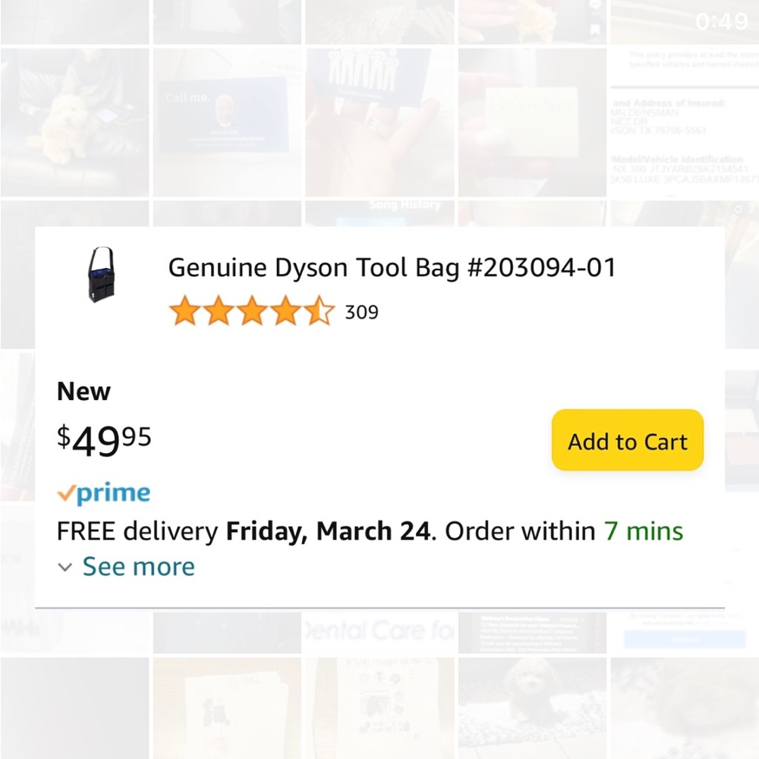Click the third star in the rating row
The width and height of the screenshot is (759, 759).
tap(254, 311)
